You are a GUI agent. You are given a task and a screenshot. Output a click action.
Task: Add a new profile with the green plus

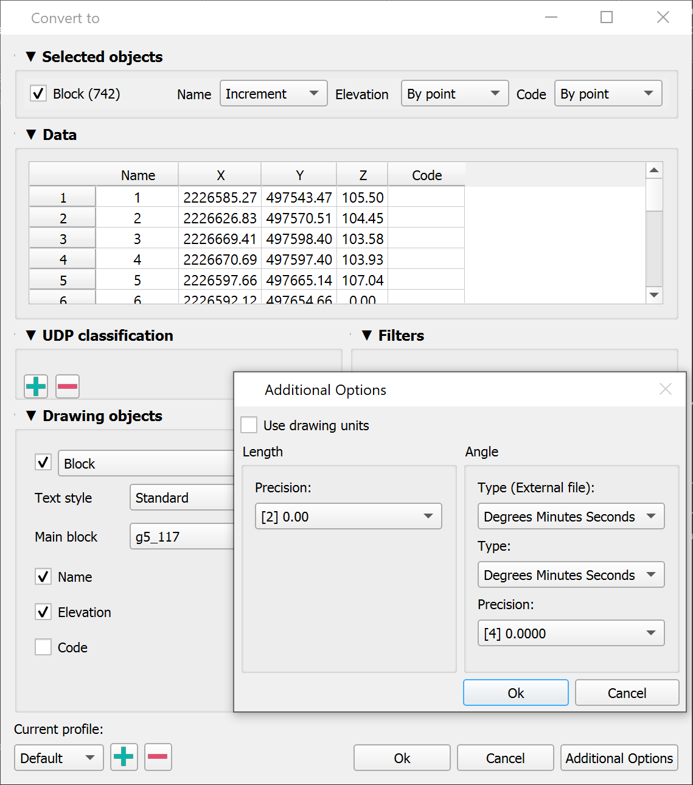click(x=124, y=757)
